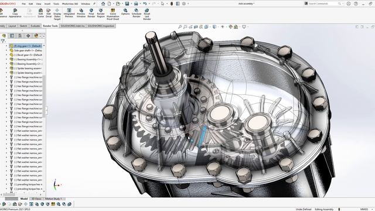Open dropdown arrow beside the DisplayManager tab
This screenshot has width=375, height=211.
40,36
